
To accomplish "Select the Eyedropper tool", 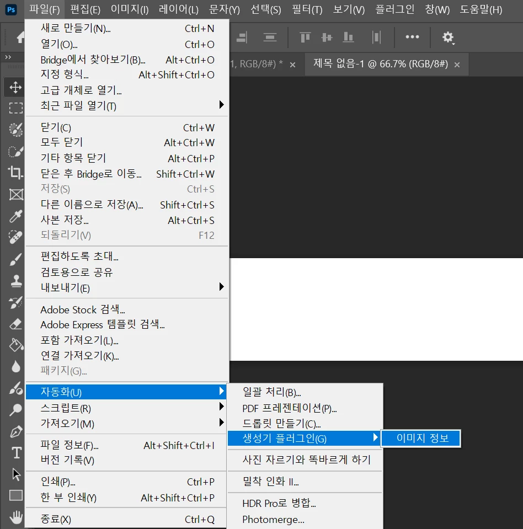I will pos(15,216).
